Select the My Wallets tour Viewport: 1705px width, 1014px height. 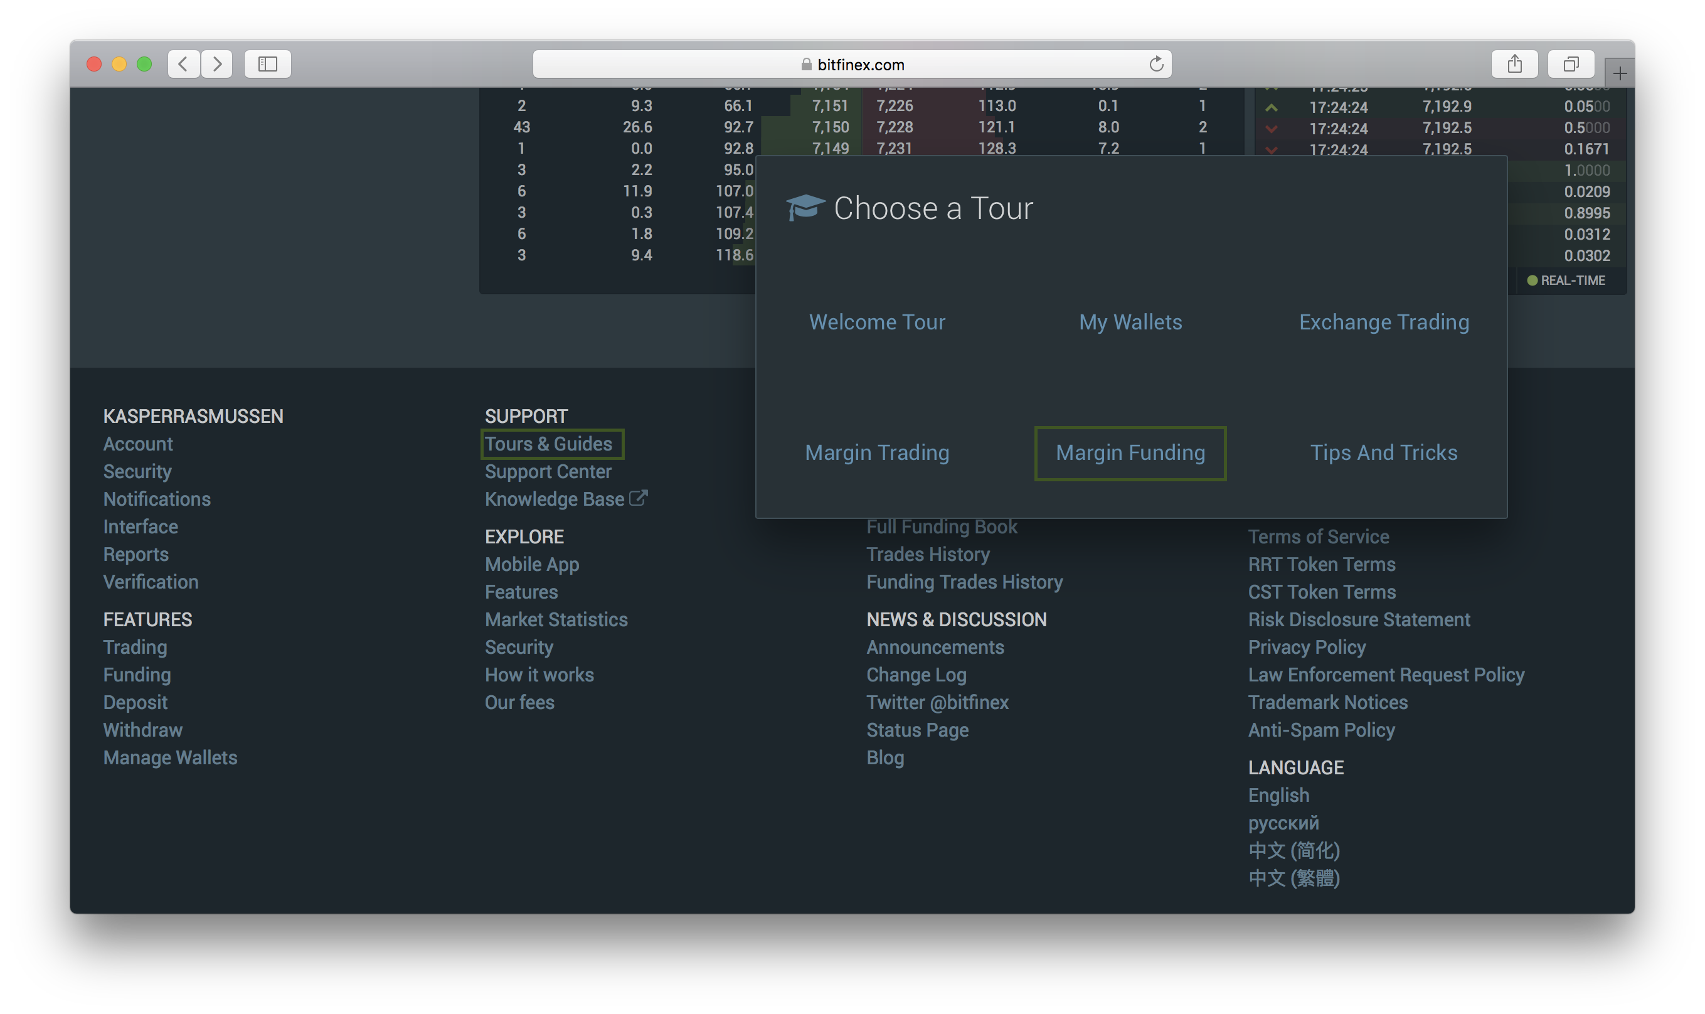coord(1129,321)
